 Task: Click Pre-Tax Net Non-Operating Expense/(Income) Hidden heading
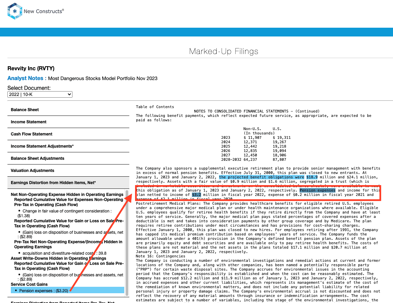pyautogui.click(x=68, y=244)
